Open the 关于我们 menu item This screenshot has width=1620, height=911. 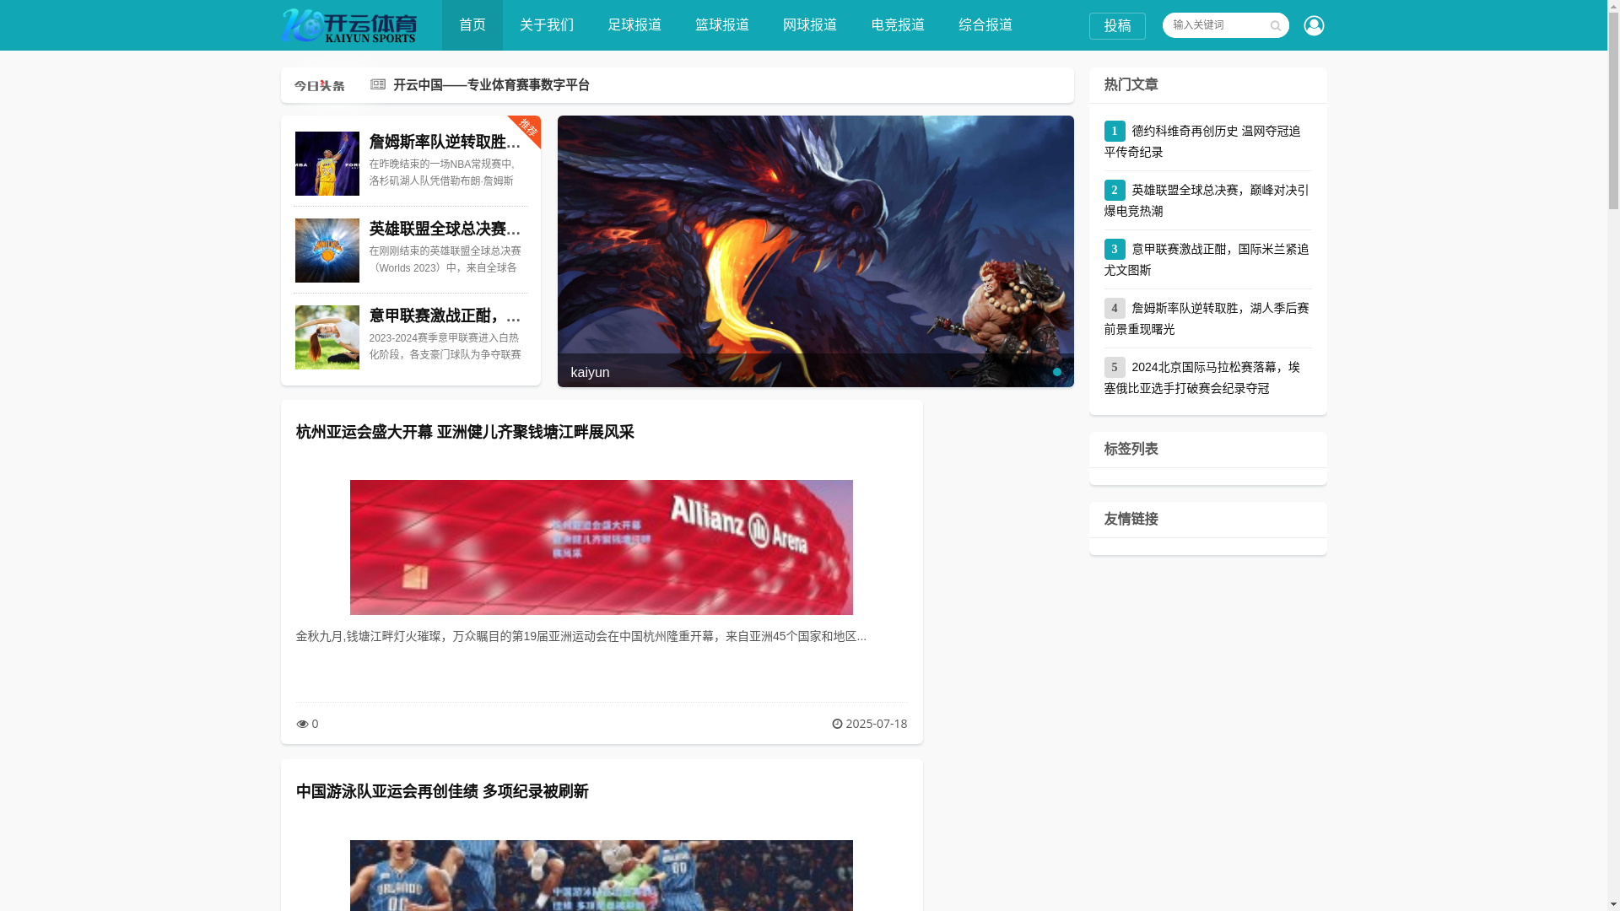coord(547,25)
